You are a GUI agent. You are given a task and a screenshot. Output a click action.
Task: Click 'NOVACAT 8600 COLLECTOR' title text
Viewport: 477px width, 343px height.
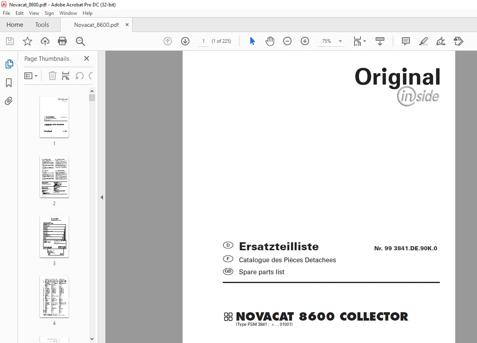point(322,317)
